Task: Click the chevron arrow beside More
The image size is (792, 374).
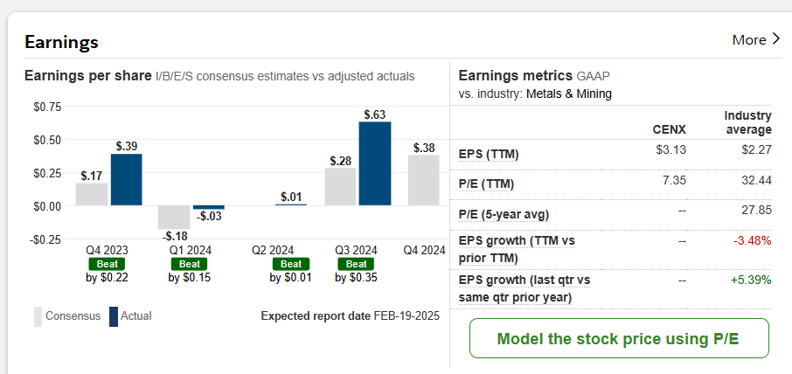Action: pyautogui.click(x=776, y=39)
